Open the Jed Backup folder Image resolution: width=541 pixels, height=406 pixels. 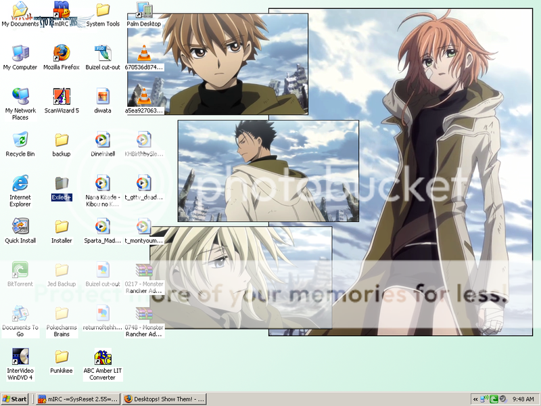[x=62, y=275]
